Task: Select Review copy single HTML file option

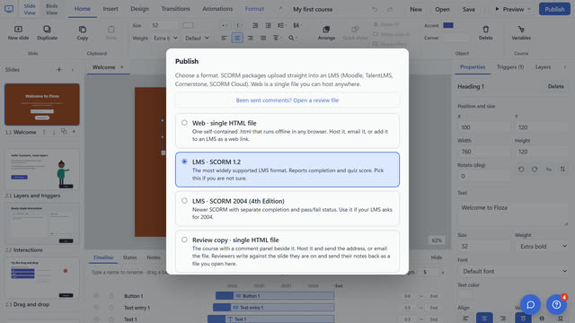Action: click(287, 251)
